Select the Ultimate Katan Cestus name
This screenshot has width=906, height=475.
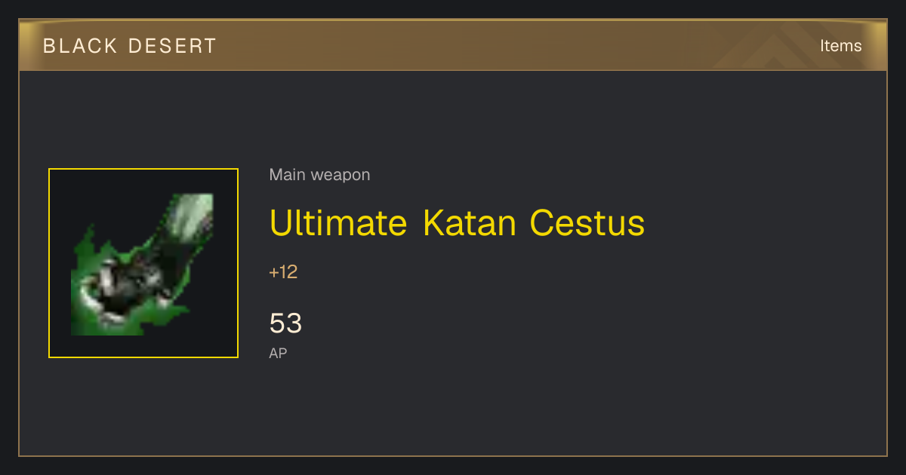(x=457, y=222)
